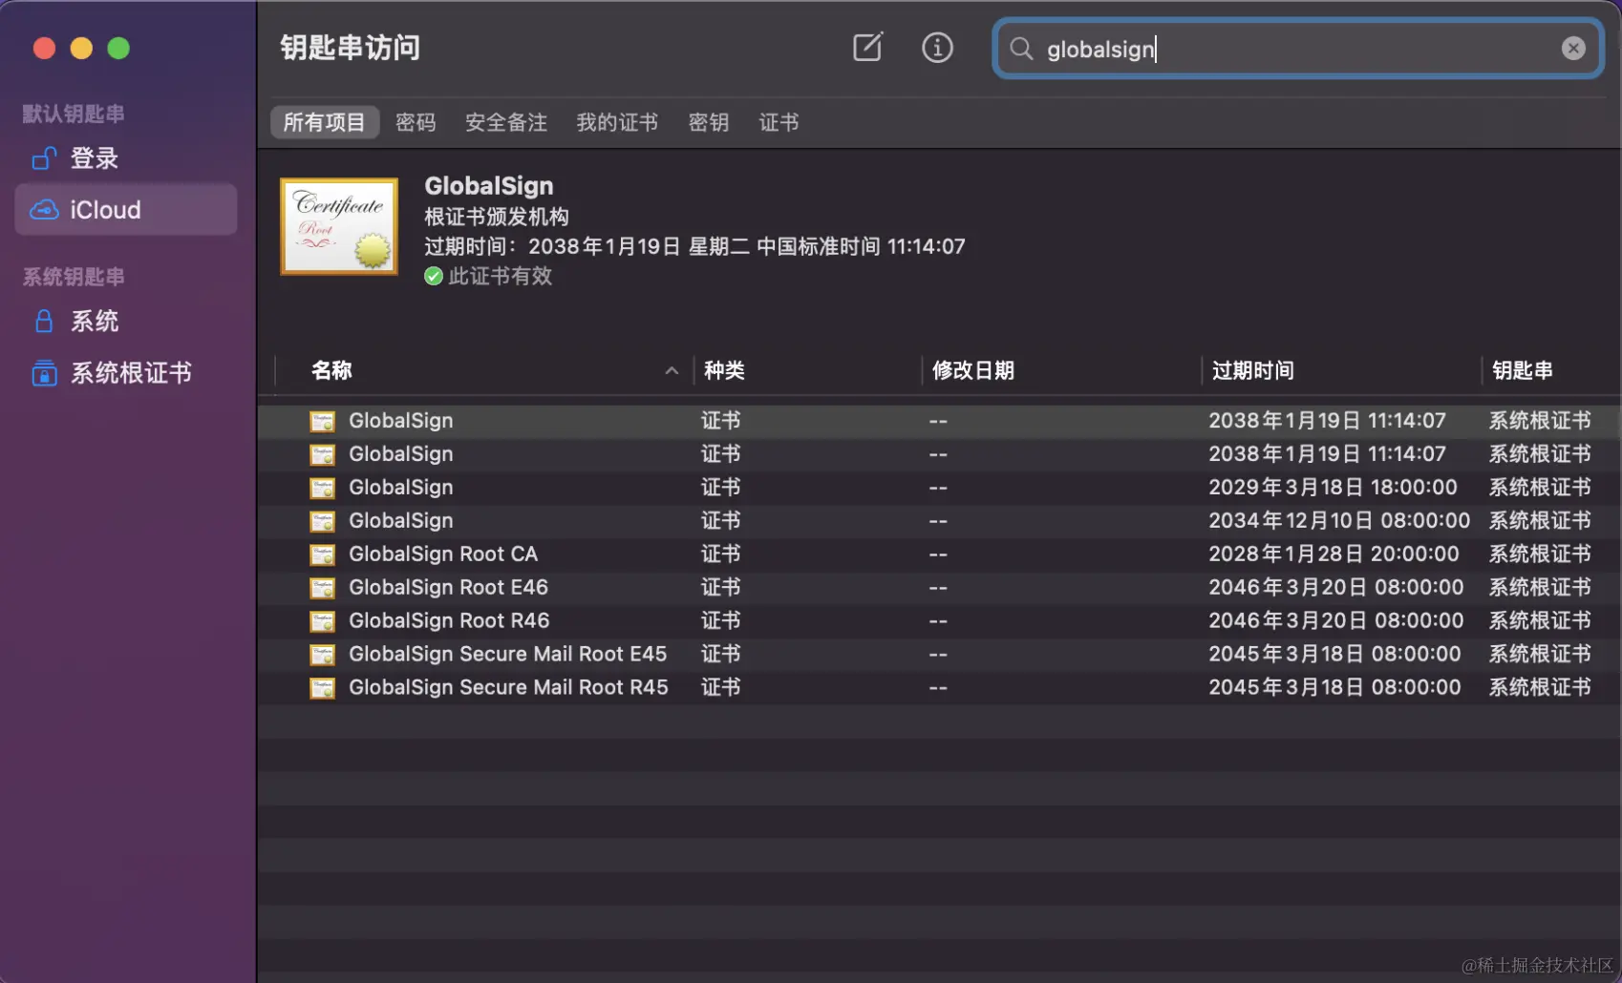Image resolution: width=1622 pixels, height=983 pixels.
Task: Click certificate icon for GlobalSign Secure Mail Root R45
Action: 323,688
